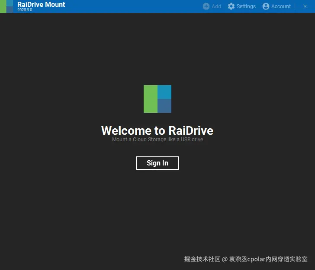Click the large center RaiDrive logo

click(157, 99)
